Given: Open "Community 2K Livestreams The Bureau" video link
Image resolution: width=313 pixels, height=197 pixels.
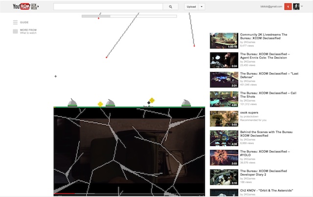Looking at the screenshot, I should 263,36.
